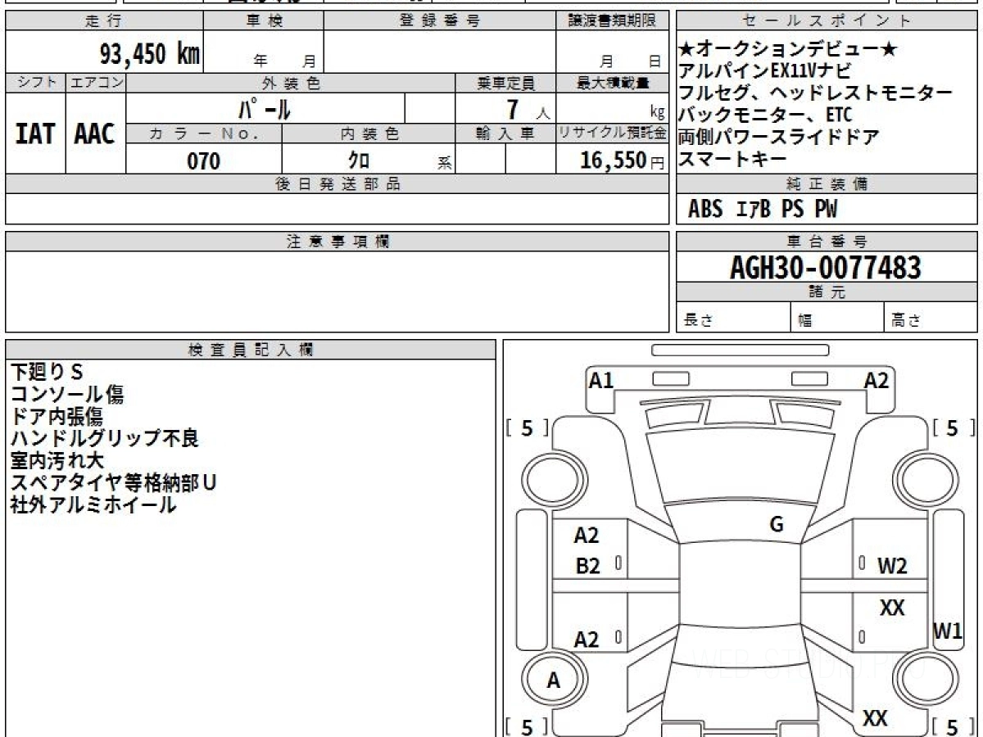Click the フルセグ、ヘッドレストモニター line
Screen dimensions: 983x737
click(x=817, y=93)
